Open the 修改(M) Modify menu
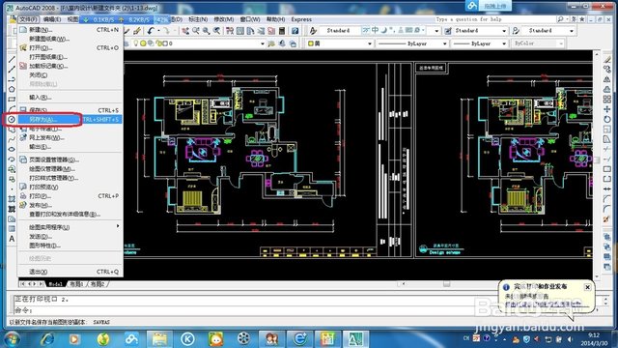The width and height of the screenshot is (618, 348). tap(223, 19)
